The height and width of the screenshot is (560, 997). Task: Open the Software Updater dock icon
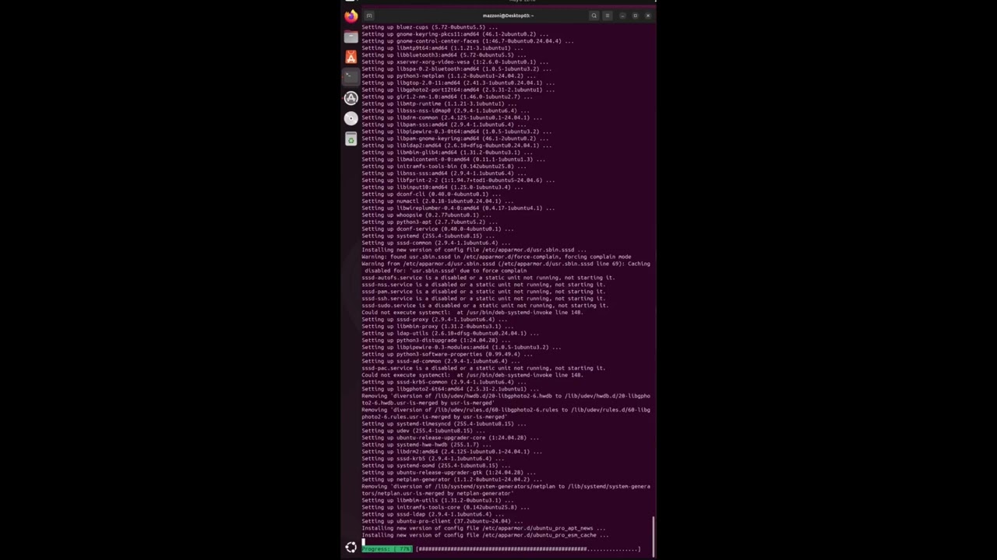pyautogui.click(x=351, y=98)
